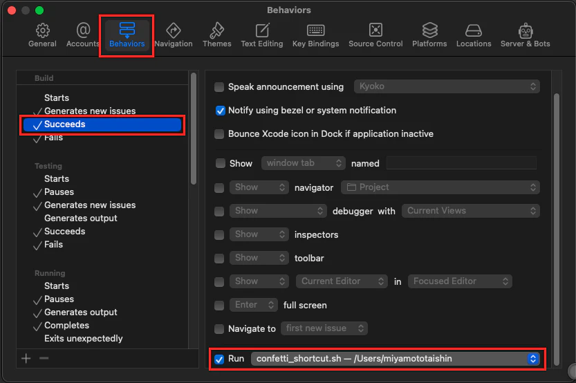Select Running Exits unexpectedly behavior

[84, 339]
